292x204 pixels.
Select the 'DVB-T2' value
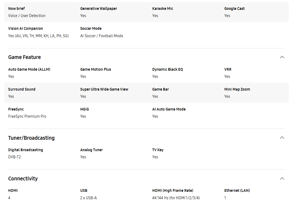tap(14, 157)
